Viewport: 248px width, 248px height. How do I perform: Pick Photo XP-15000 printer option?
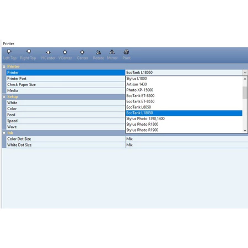point(184,90)
